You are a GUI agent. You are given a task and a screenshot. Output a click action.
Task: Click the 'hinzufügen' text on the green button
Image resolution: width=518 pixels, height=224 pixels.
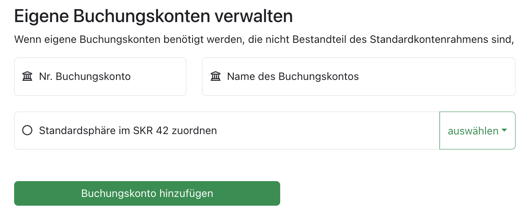pos(186,194)
